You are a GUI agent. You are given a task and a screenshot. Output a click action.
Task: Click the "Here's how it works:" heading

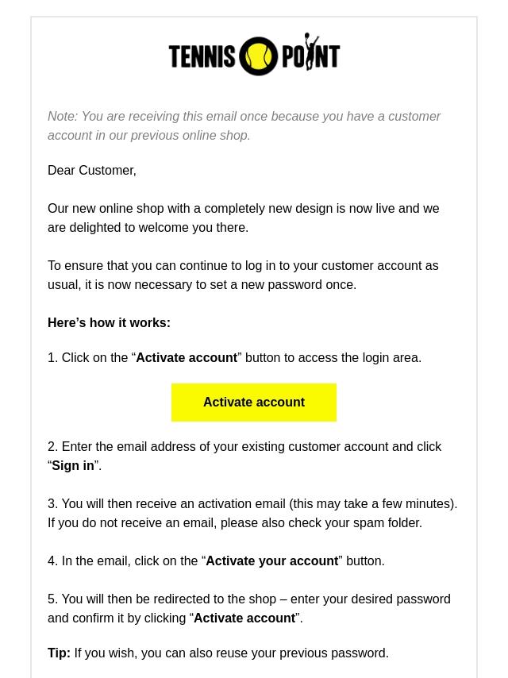tap(109, 322)
